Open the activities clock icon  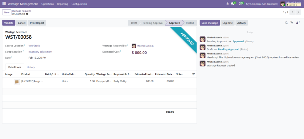(x=240, y=4)
